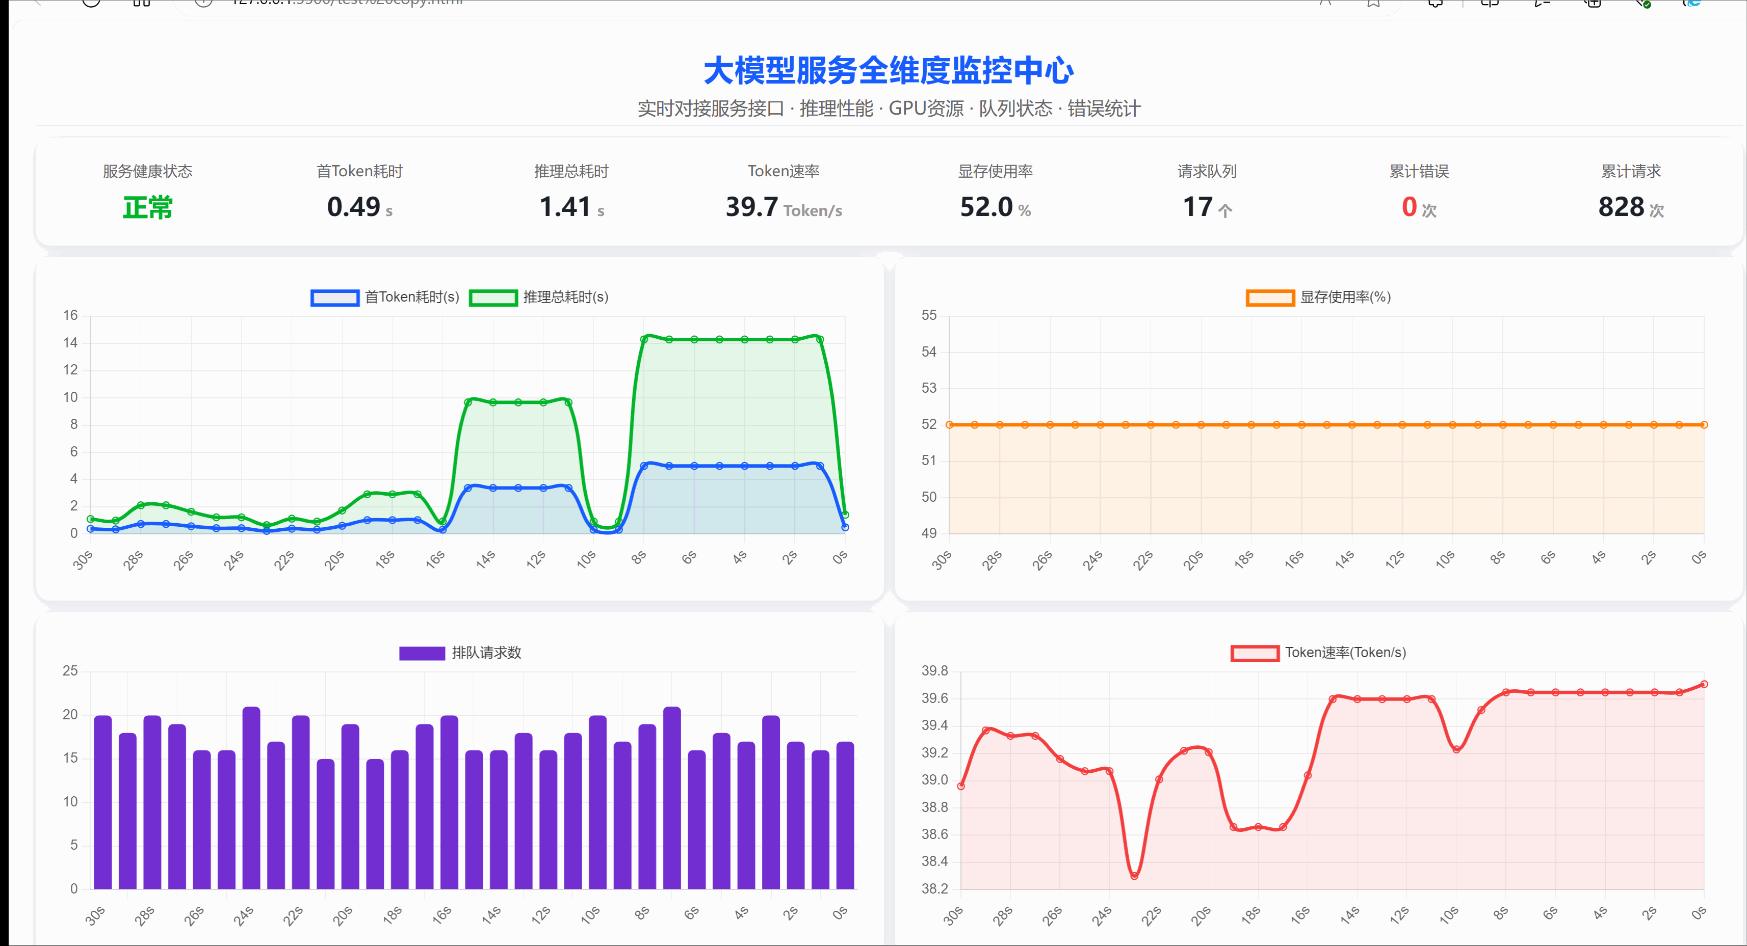This screenshot has height=946, width=1747.
Task: Click the 39.7 Token/s value
Action: click(784, 207)
